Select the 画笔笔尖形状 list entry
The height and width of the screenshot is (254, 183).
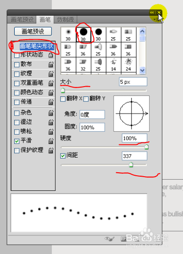37,46
